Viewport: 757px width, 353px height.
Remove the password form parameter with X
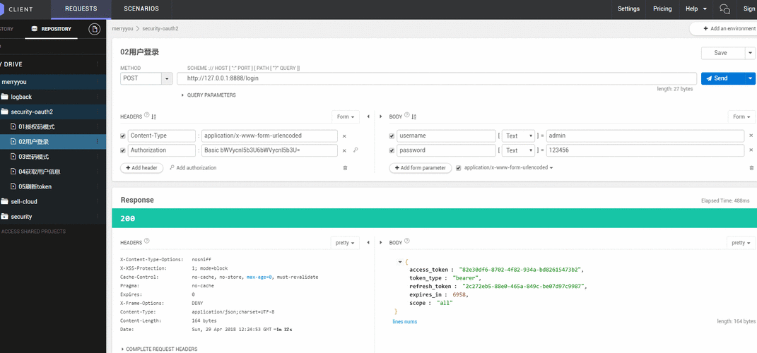pos(751,150)
